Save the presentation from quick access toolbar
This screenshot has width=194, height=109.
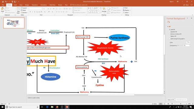[x=3, y=2]
